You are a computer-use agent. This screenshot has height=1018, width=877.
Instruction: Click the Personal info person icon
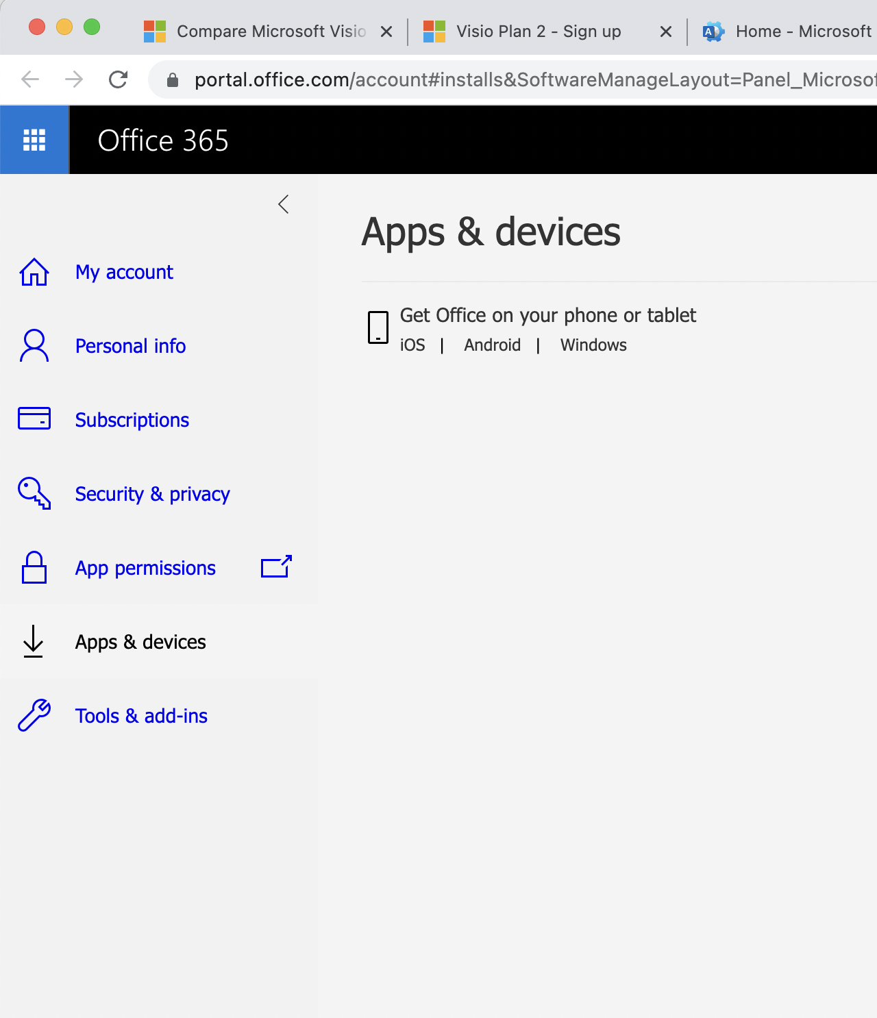[34, 346]
